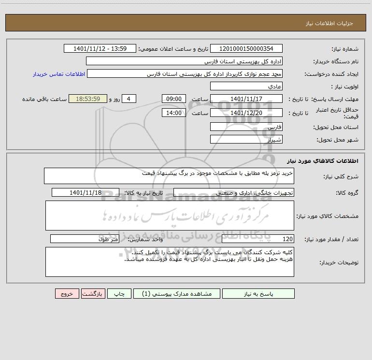
Task: Click the تعداد / مقدار مورد نیاز label
Action: pyautogui.click(x=331, y=239)
